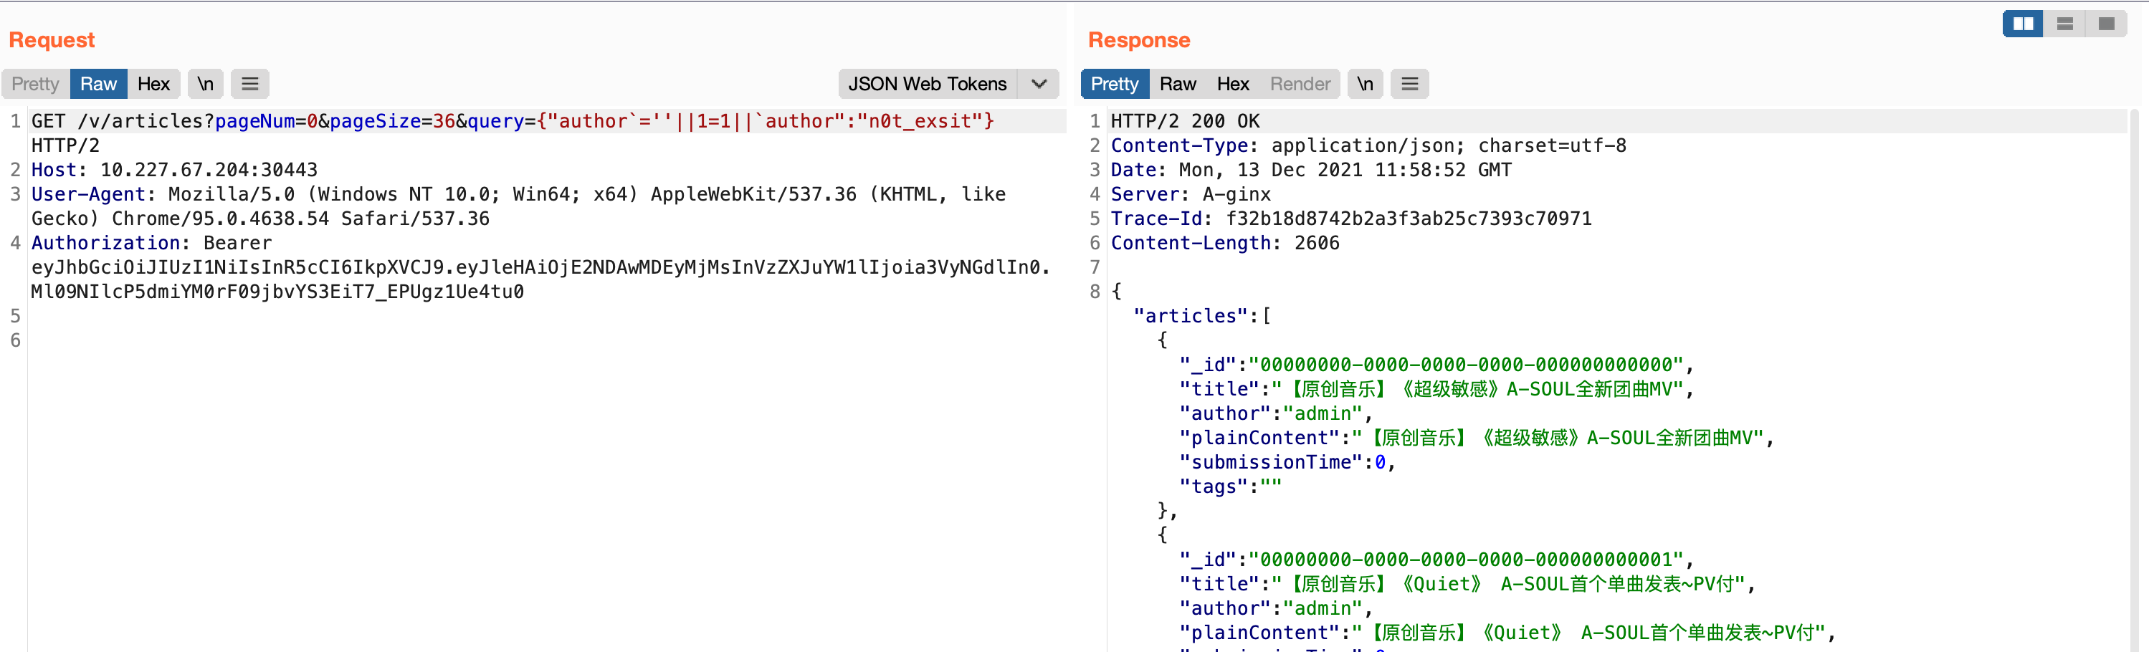The height and width of the screenshot is (652, 2149).
Task: Switch Response view to Raw tab
Action: (x=1177, y=85)
